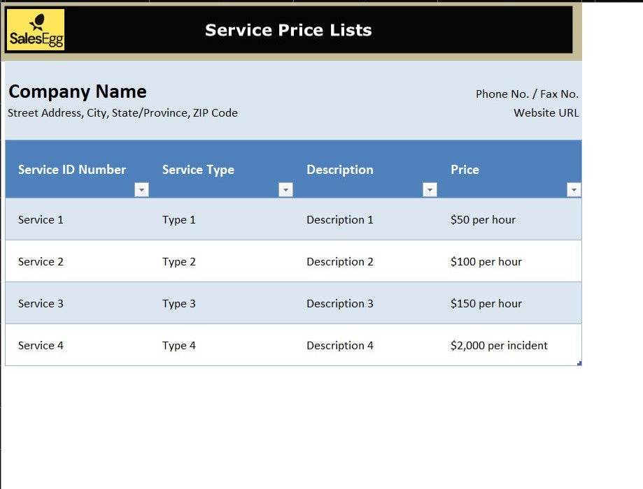The width and height of the screenshot is (643, 489).
Task: Select the Website URL cell
Action: tap(546, 113)
